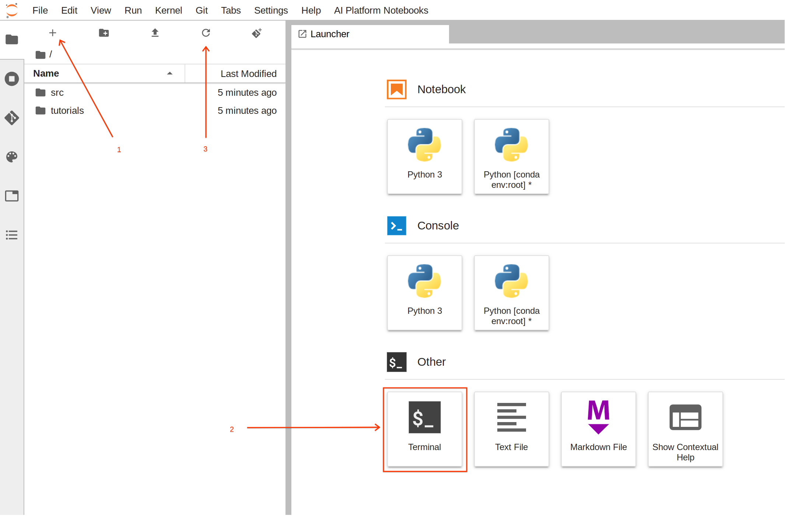Open the Edit menu
The width and height of the screenshot is (785, 516).
pyautogui.click(x=69, y=10)
